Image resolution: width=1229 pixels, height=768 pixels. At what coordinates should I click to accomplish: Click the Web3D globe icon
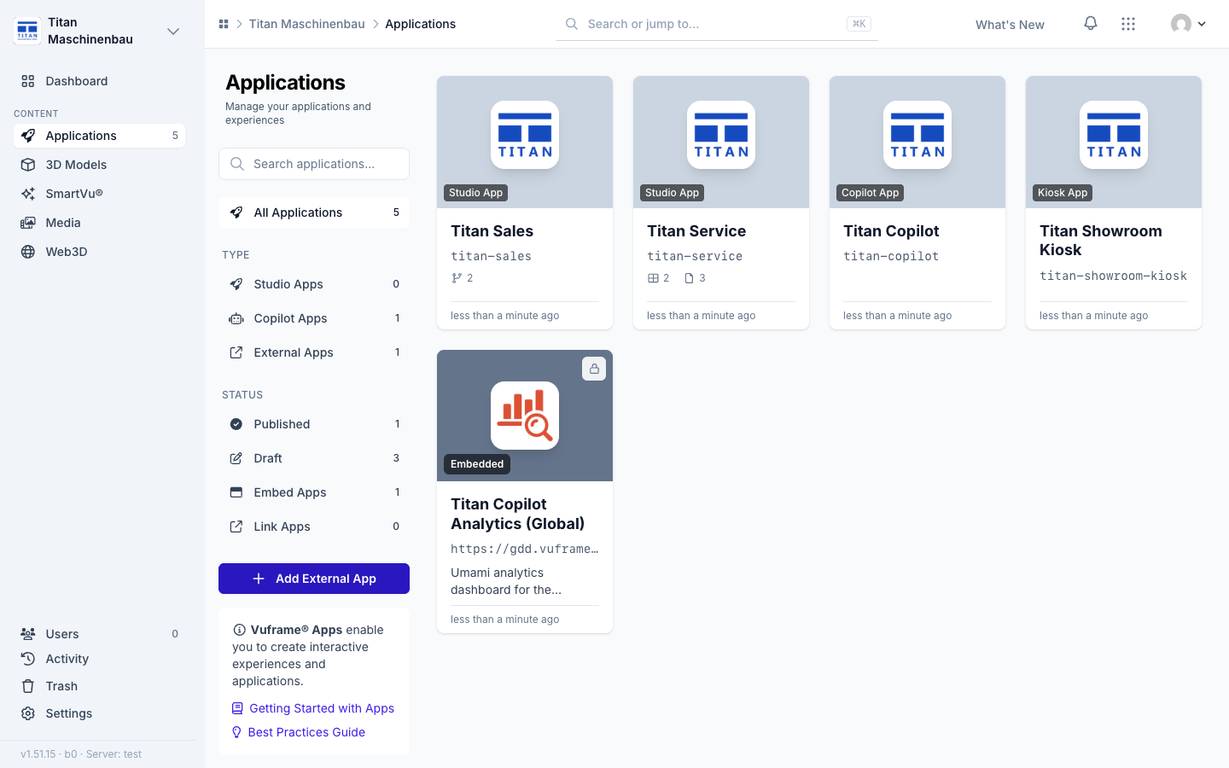click(28, 252)
